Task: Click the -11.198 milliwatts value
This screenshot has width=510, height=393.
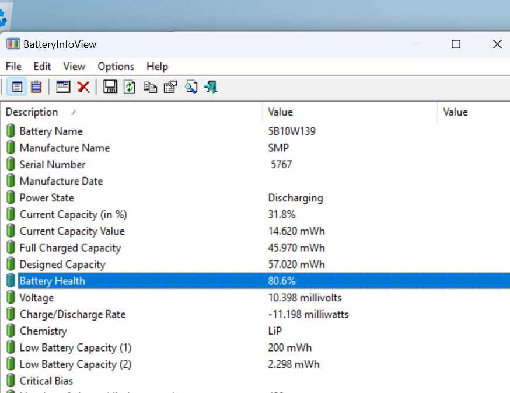Action: (x=308, y=314)
